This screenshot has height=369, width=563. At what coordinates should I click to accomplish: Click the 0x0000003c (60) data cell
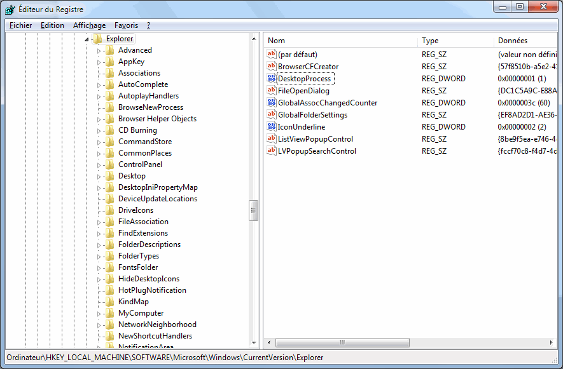click(524, 103)
